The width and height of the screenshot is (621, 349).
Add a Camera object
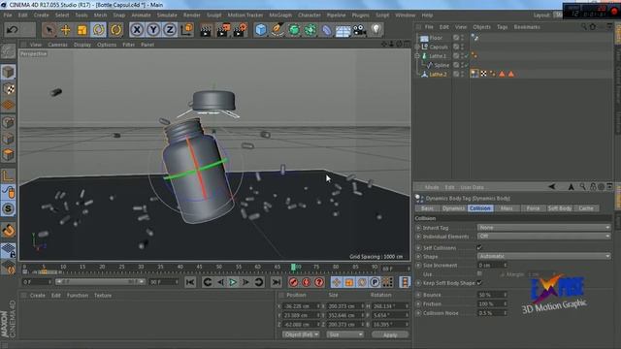[360, 30]
